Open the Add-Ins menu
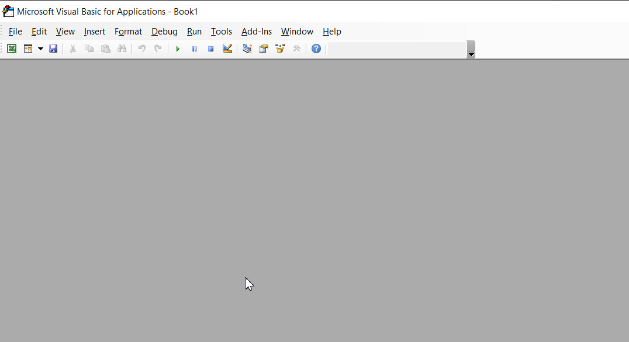The width and height of the screenshot is (629, 342). click(257, 32)
